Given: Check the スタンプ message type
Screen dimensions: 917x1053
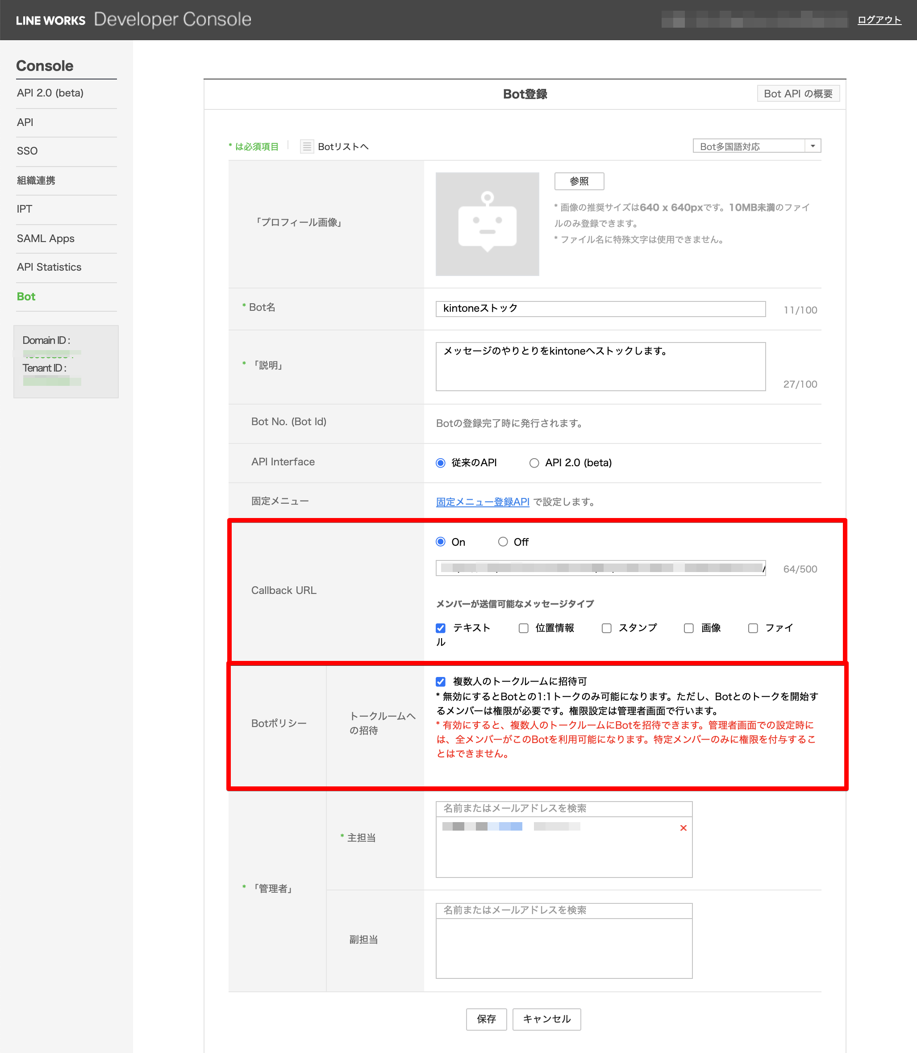Looking at the screenshot, I should (606, 628).
